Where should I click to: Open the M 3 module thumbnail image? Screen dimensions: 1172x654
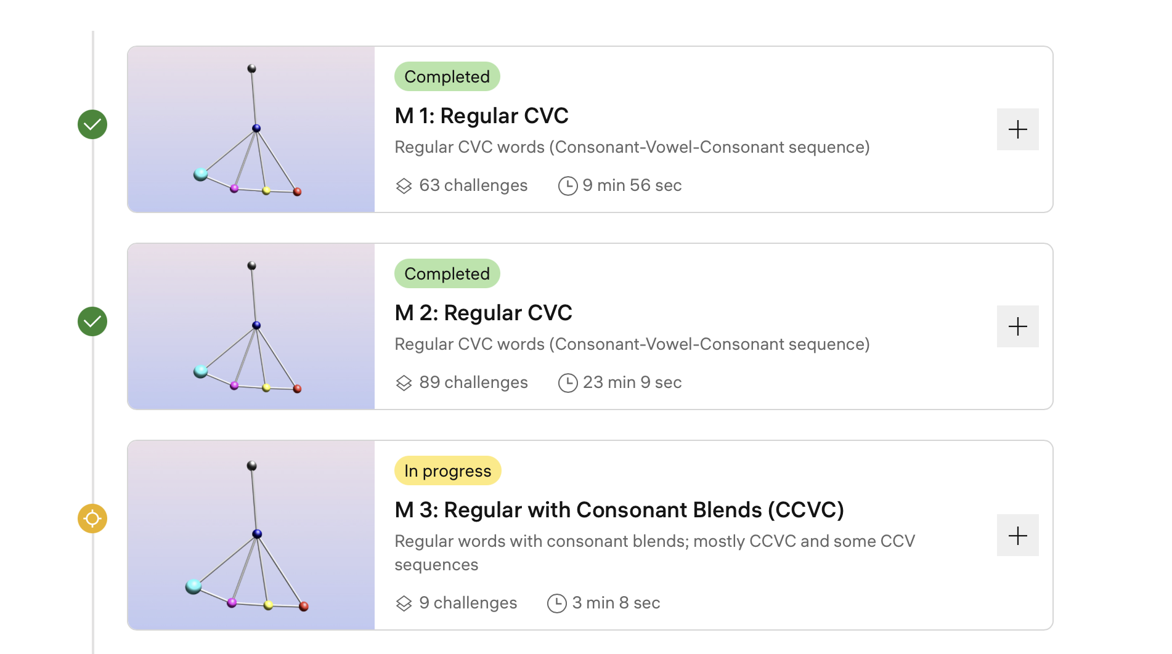[251, 535]
